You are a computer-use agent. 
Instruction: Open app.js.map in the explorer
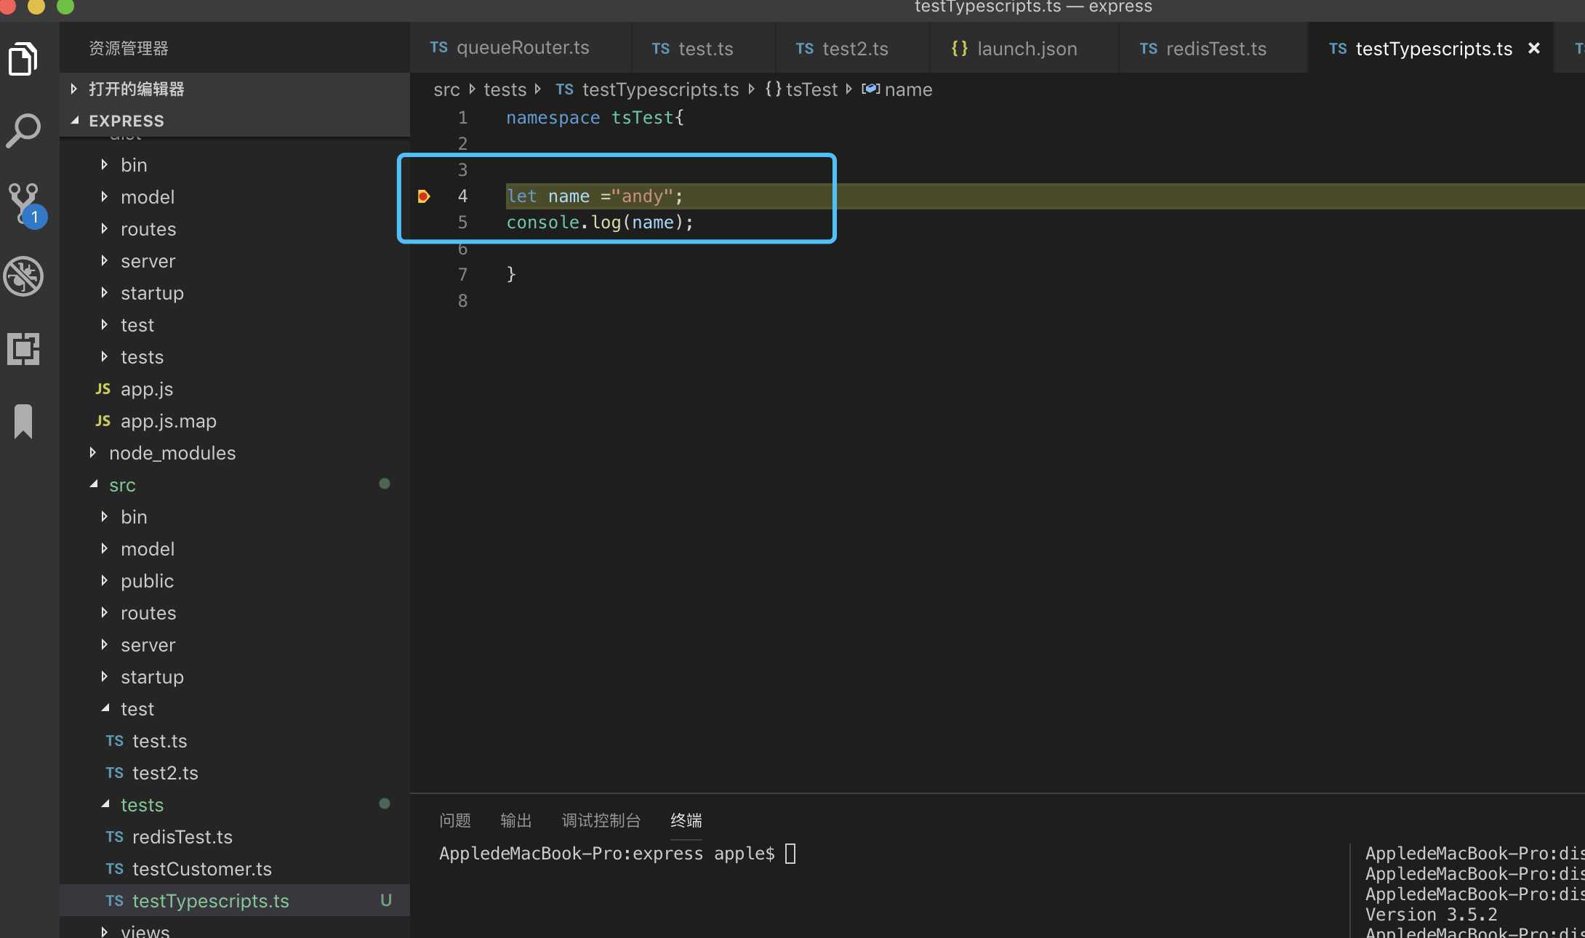(235, 421)
